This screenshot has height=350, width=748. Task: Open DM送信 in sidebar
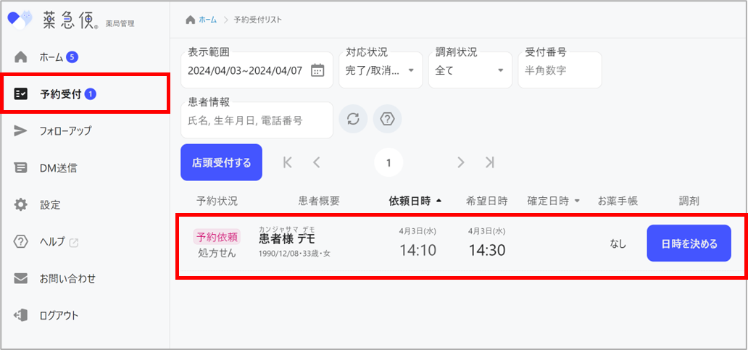pyautogui.click(x=58, y=167)
